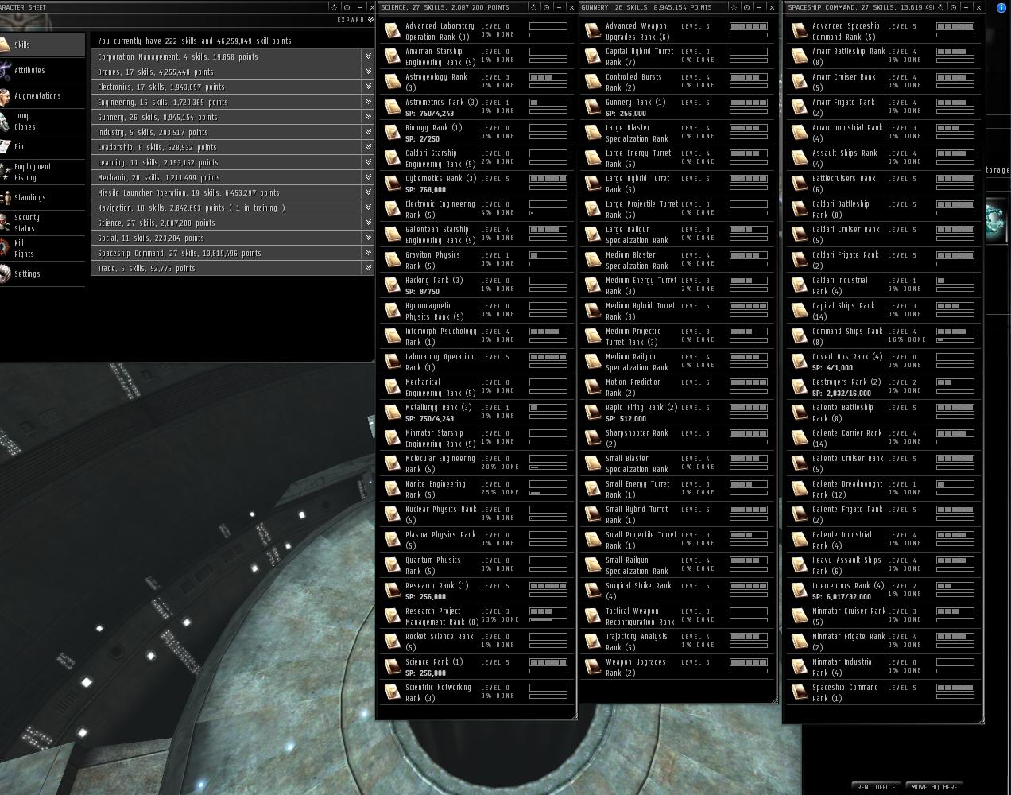Open the Skills tab in character sheet

pos(42,45)
